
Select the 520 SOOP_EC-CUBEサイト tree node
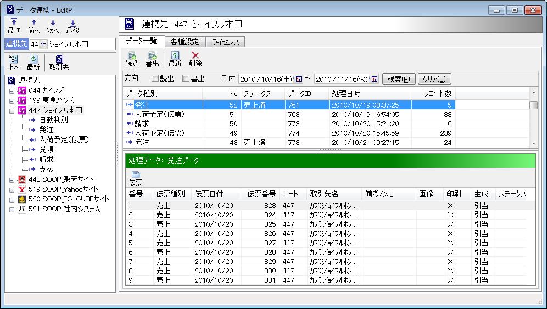pos(69,199)
